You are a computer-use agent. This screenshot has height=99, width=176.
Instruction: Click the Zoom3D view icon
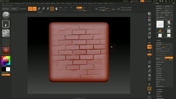click(x=149, y=71)
